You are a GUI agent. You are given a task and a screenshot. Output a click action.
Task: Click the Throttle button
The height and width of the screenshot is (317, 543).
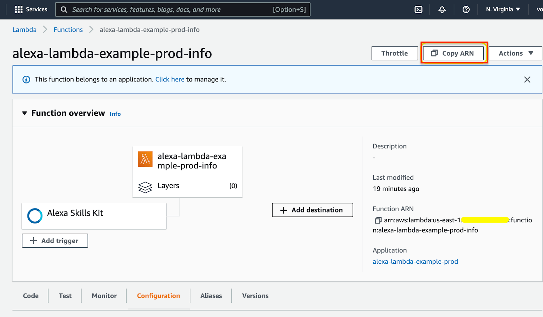coord(394,53)
